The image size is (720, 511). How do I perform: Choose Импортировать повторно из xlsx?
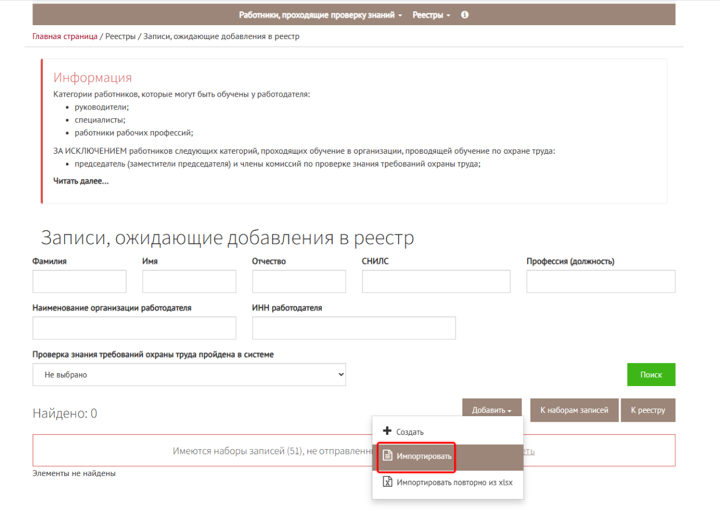[448, 482]
